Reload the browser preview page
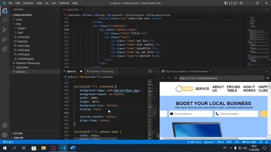271x152 pixels. pyautogui.click(x=176, y=78)
